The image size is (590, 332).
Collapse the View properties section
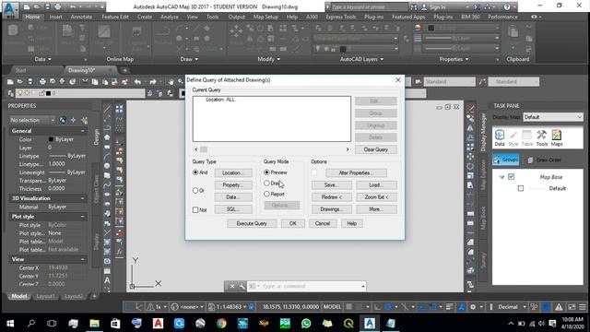click(x=82, y=259)
